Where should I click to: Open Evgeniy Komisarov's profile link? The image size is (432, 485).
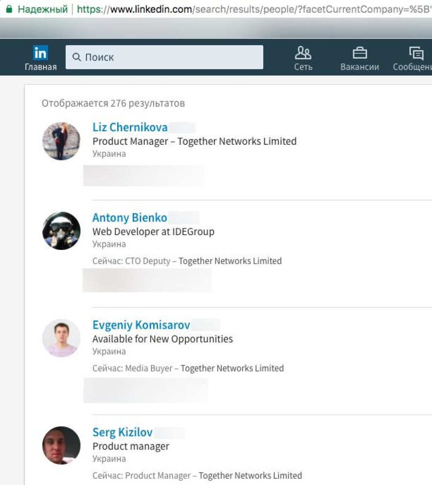point(141,325)
